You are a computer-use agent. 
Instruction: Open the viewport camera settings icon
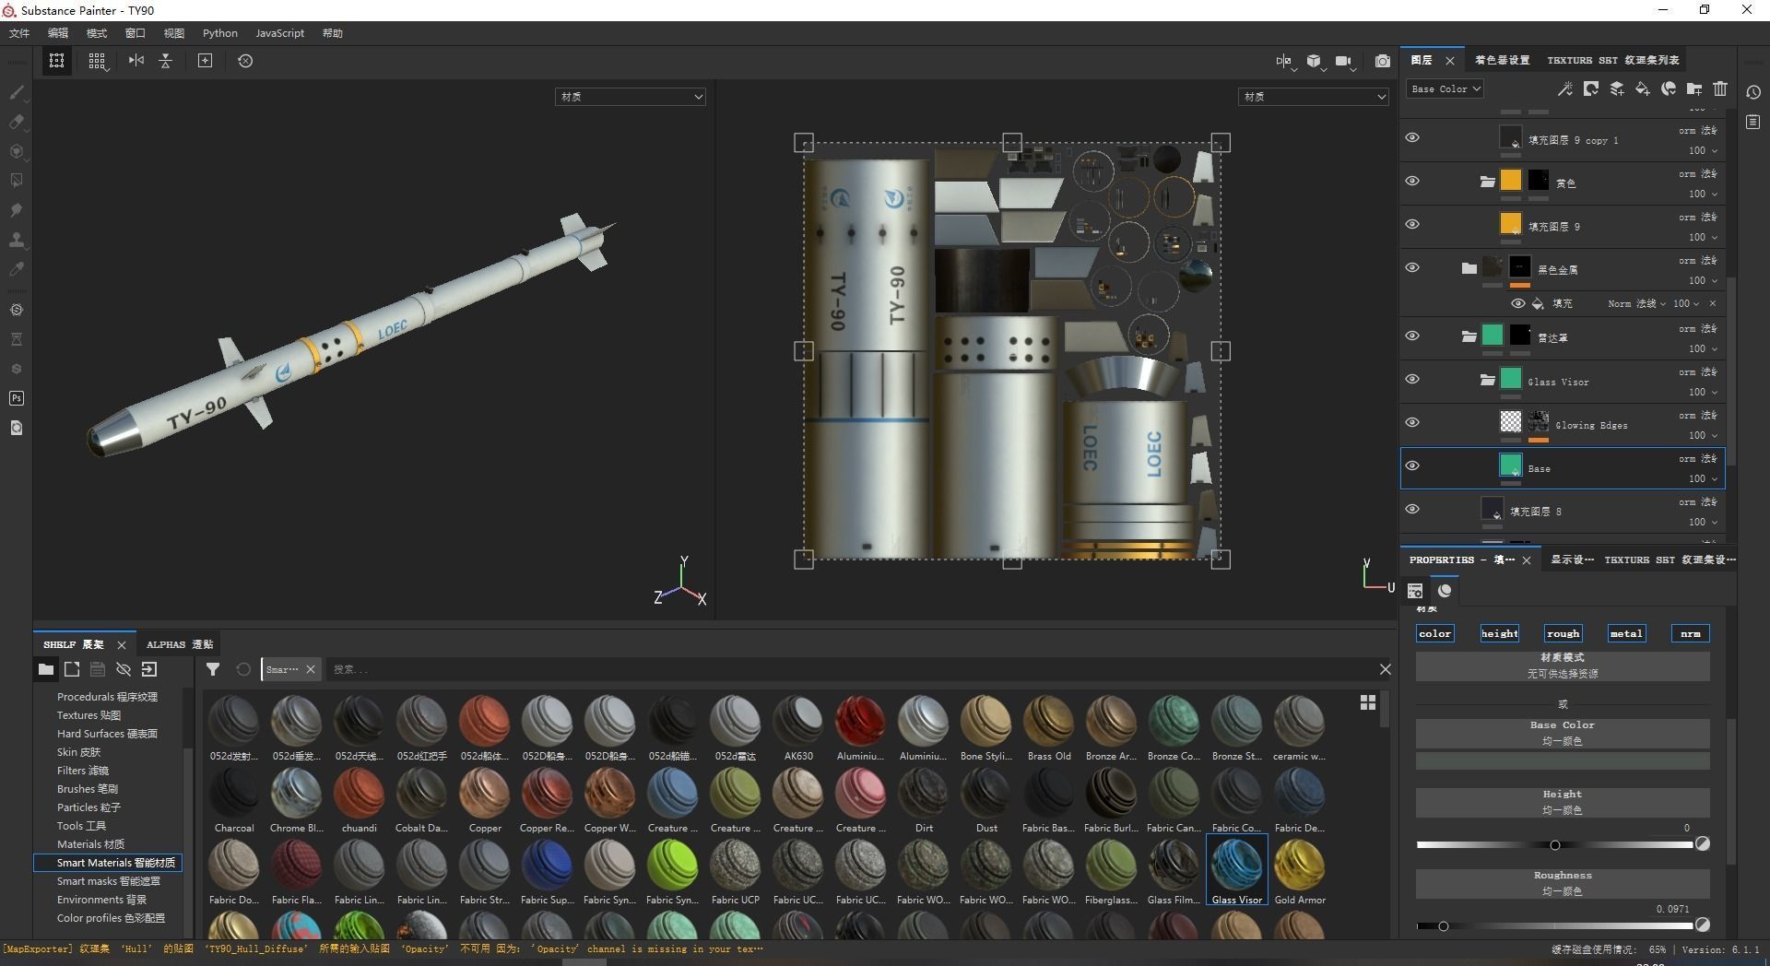[1344, 61]
